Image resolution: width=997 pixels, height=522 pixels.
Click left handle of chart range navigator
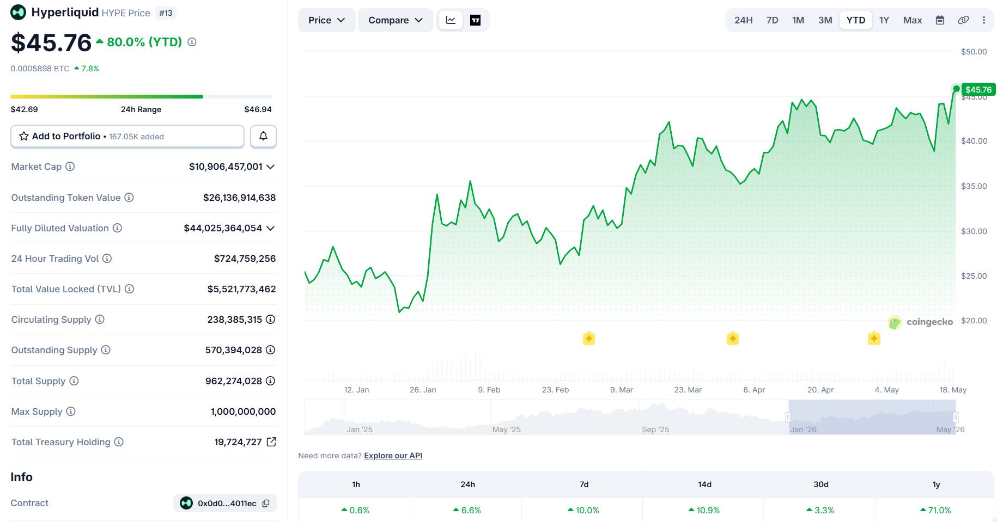coord(788,417)
